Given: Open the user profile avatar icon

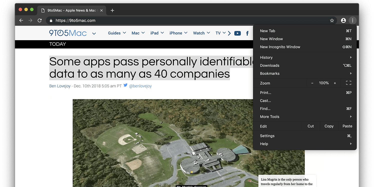Looking at the screenshot, I should pos(343,20).
